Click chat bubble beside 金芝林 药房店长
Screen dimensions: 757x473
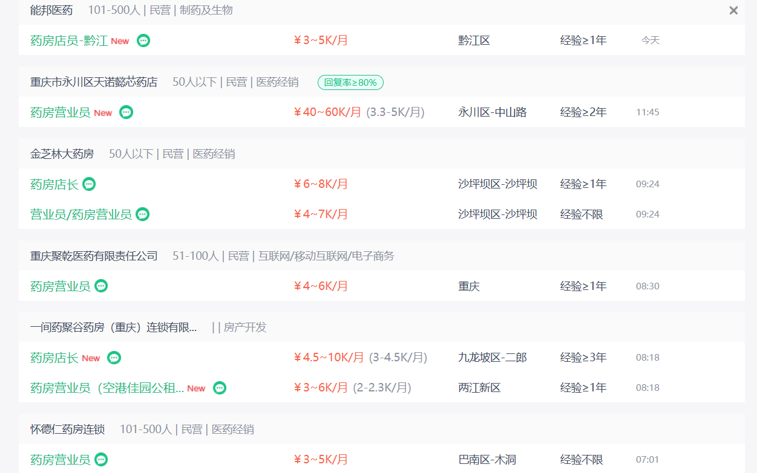(x=89, y=184)
